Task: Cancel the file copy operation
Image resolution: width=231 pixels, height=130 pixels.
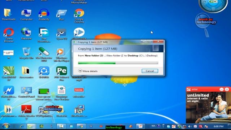Action: [150, 71]
